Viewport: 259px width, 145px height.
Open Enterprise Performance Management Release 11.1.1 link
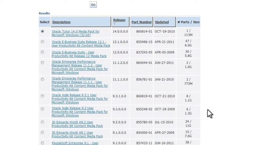click(80, 84)
